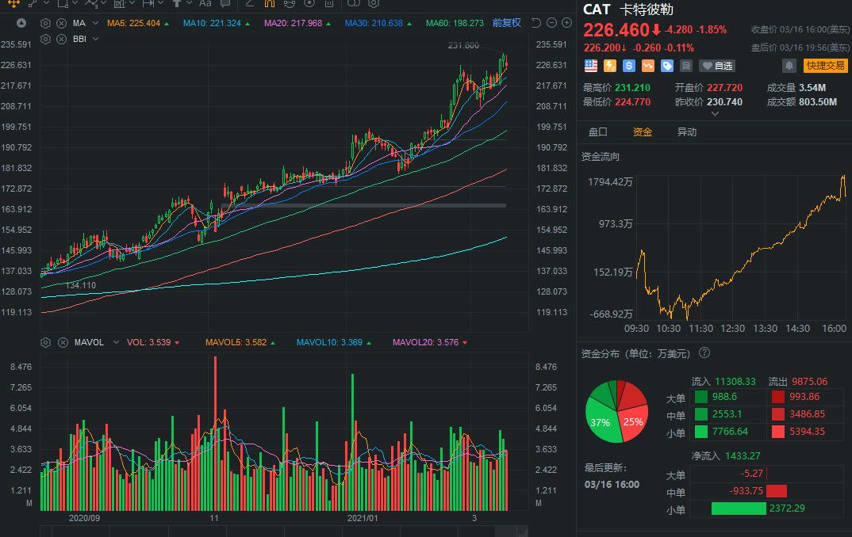The height and width of the screenshot is (537, 852).
Task: Click the 25% red slice of the pie chart
Action: coord(633,421)
